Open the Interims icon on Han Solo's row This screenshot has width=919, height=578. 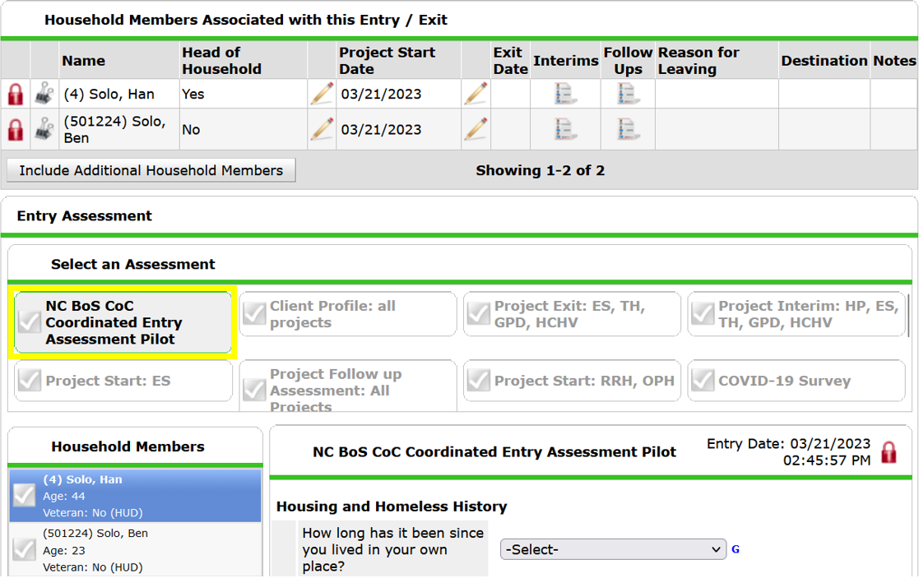(565, 94)
